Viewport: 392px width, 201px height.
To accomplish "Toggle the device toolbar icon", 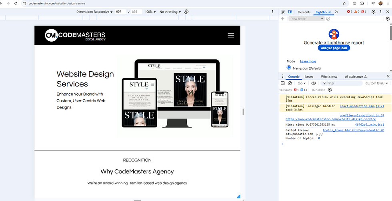I will (x=290, y=12).
